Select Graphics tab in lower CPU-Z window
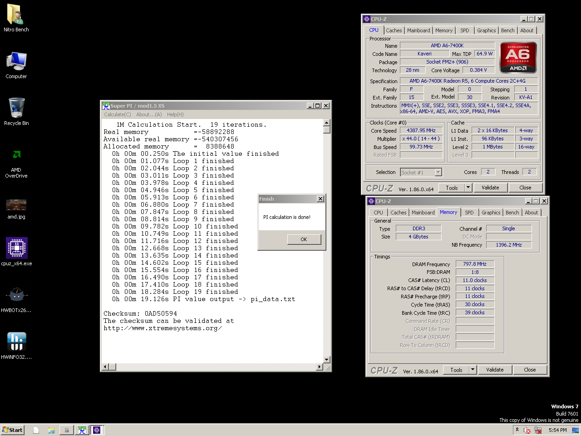This screenshot has height=436, width=581. tap(491, 213)
